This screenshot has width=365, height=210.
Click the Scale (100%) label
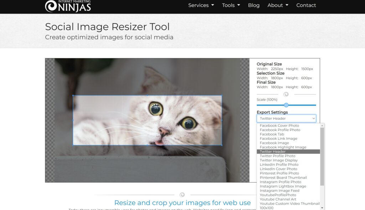coord(267,99)
